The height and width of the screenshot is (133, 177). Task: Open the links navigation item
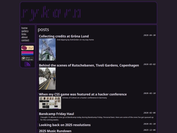point(24,34)
